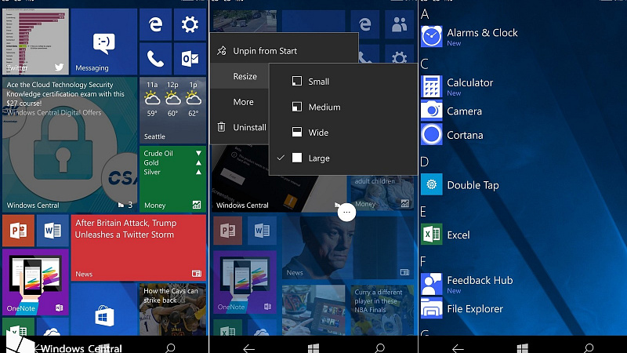
Task: Tap the Windows button under the app list
Action: coord(523,348)
